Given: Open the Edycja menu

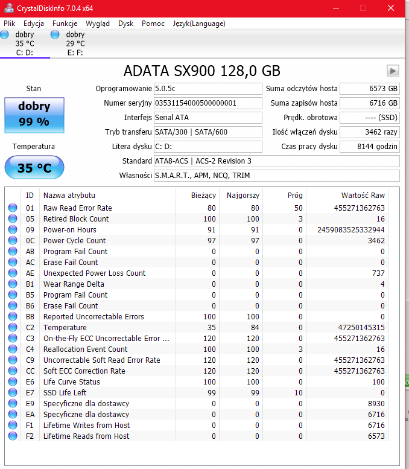Looking at the screenshot, I should pyautogui.click(x=34, y=24).
